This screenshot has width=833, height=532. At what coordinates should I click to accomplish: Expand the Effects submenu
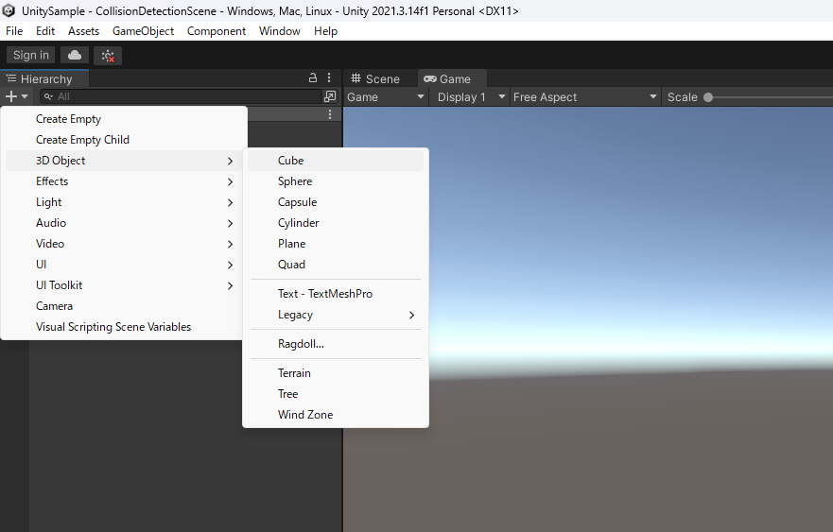point(124,181)
